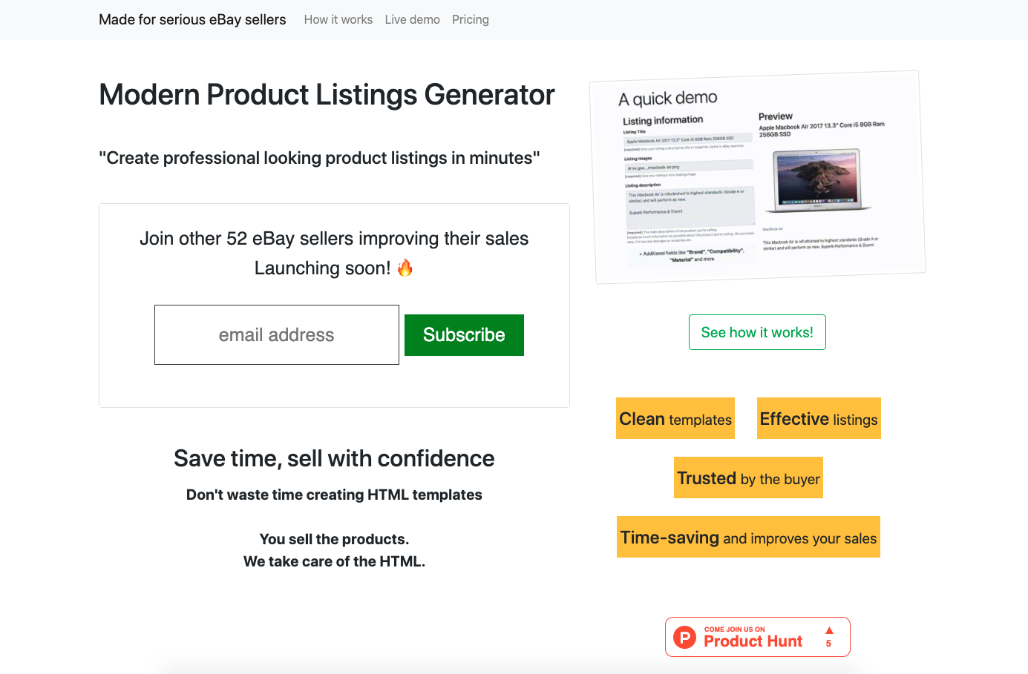Click the upvote count "5" on the badge
The width and height of the screenshot is (1028, 674).
[828, 644]
